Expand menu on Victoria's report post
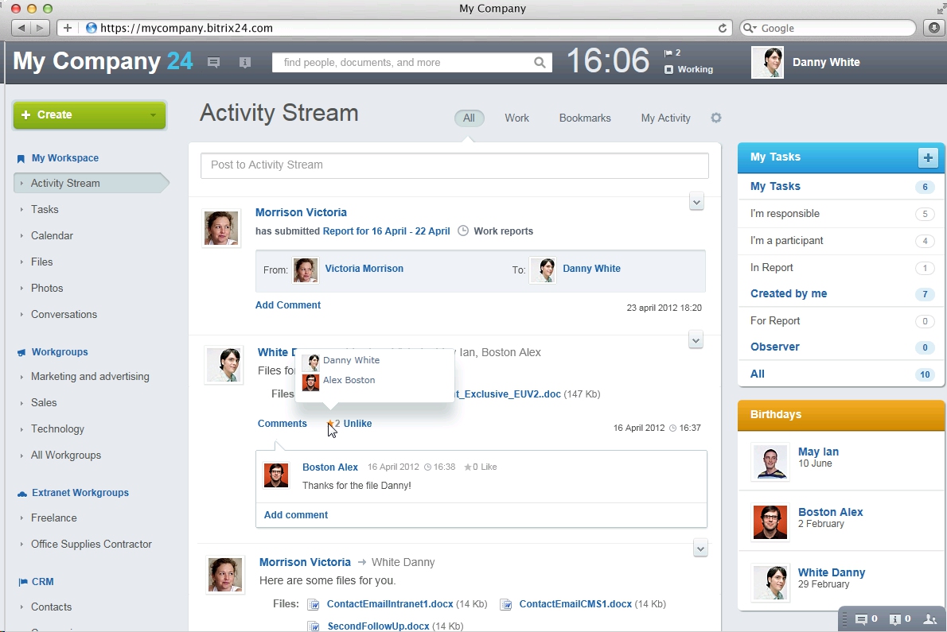Viewport: 947px width, 632px height. click(696, 202)
